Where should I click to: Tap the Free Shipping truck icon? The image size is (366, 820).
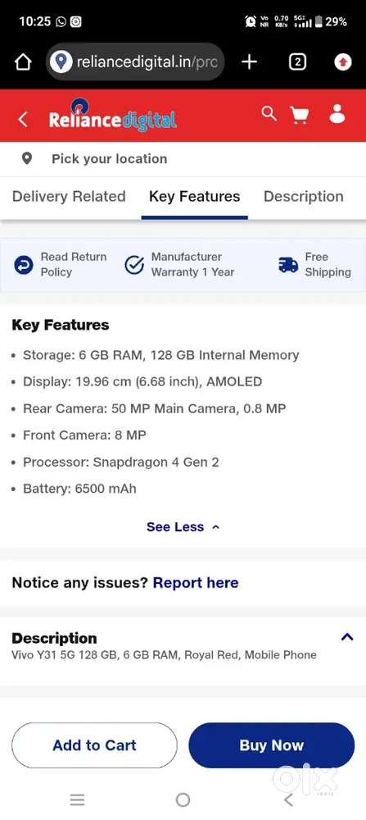pyautogui.click(x=288, y=265)
